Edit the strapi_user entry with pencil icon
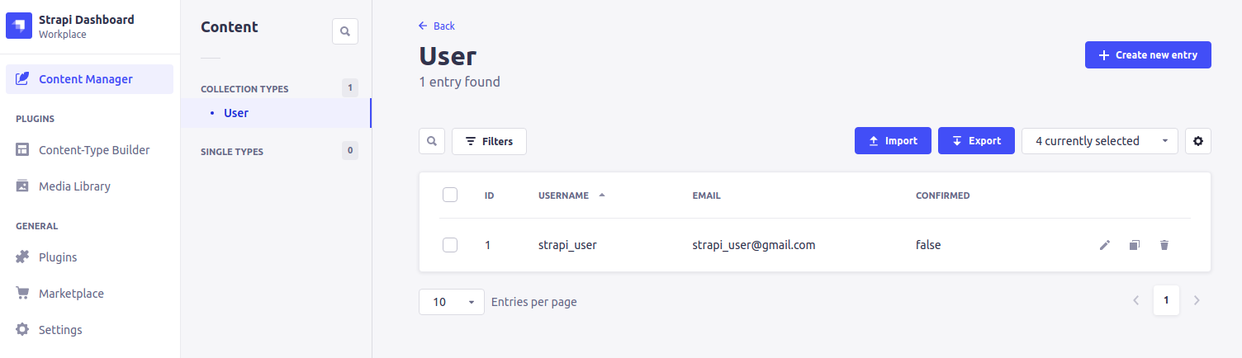Viewport: 1242px width, 358px height. coord(1105,245)
